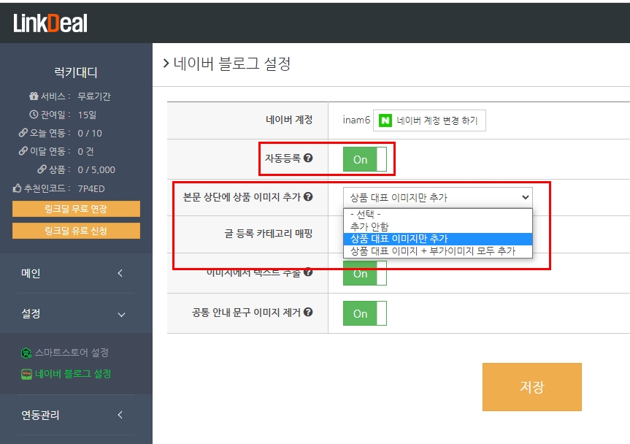Click the 링크딜 무료 연장 button
The image size is (630, 444).
76,209
